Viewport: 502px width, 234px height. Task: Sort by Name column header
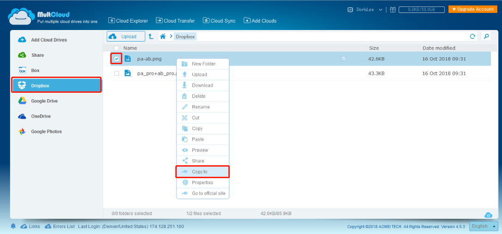pos(130,48)
